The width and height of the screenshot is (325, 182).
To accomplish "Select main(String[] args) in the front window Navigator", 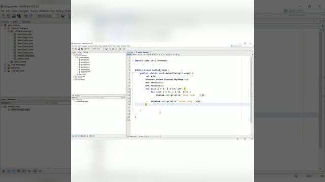I will (x=83, y=102).
